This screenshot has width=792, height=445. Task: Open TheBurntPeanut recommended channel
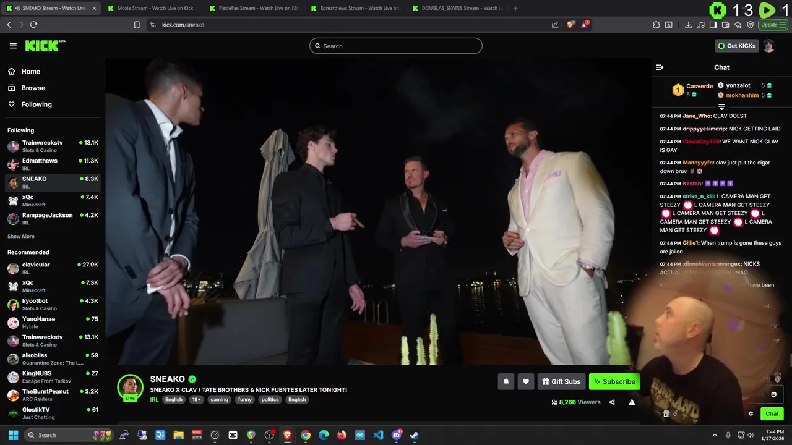(x=53, y=395)
